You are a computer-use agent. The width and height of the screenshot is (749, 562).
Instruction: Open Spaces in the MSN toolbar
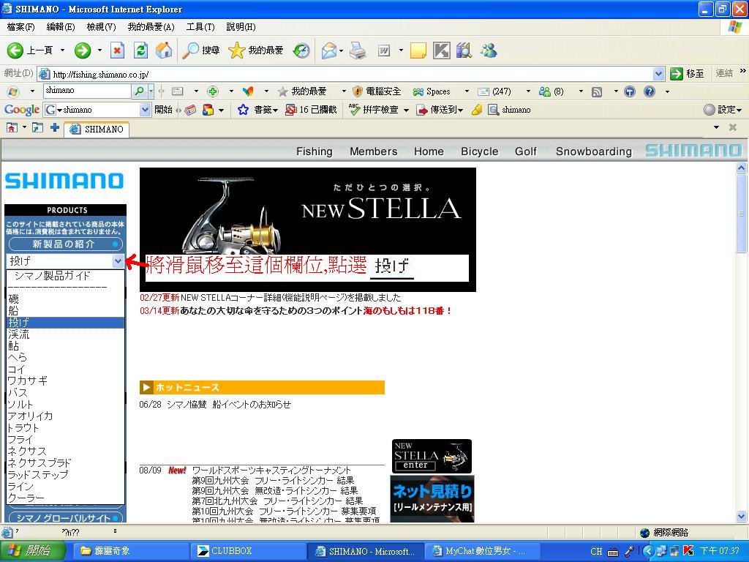click(x=432, y=91)
